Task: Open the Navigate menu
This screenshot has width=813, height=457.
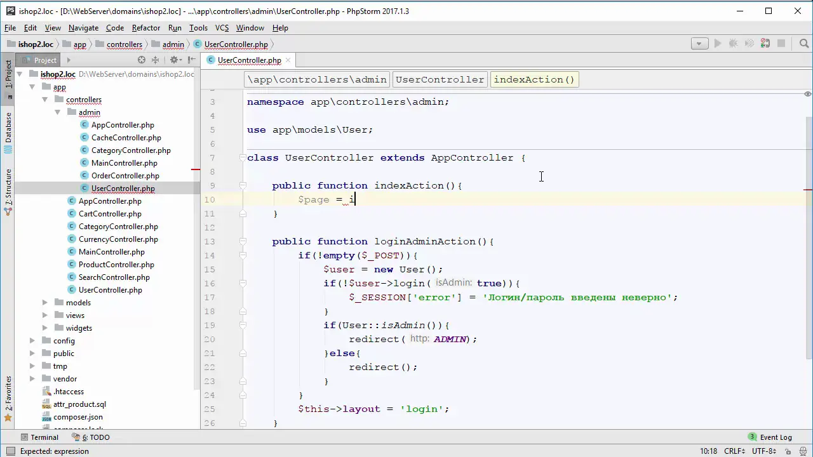Action: click(x=83, y=28)
